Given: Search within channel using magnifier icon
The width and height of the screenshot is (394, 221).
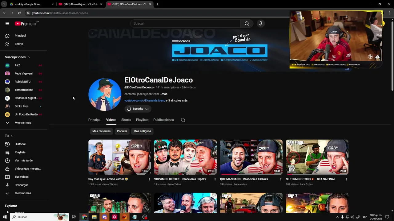Looking at the screenshot, I should coord(183,120).
